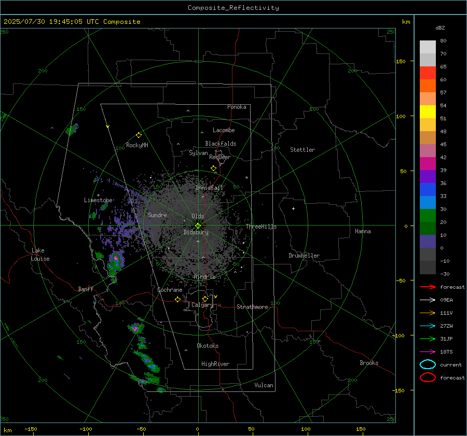Choose the green 31JP arrow icon
Screen dimensions: 467x436
pos(428,339)
